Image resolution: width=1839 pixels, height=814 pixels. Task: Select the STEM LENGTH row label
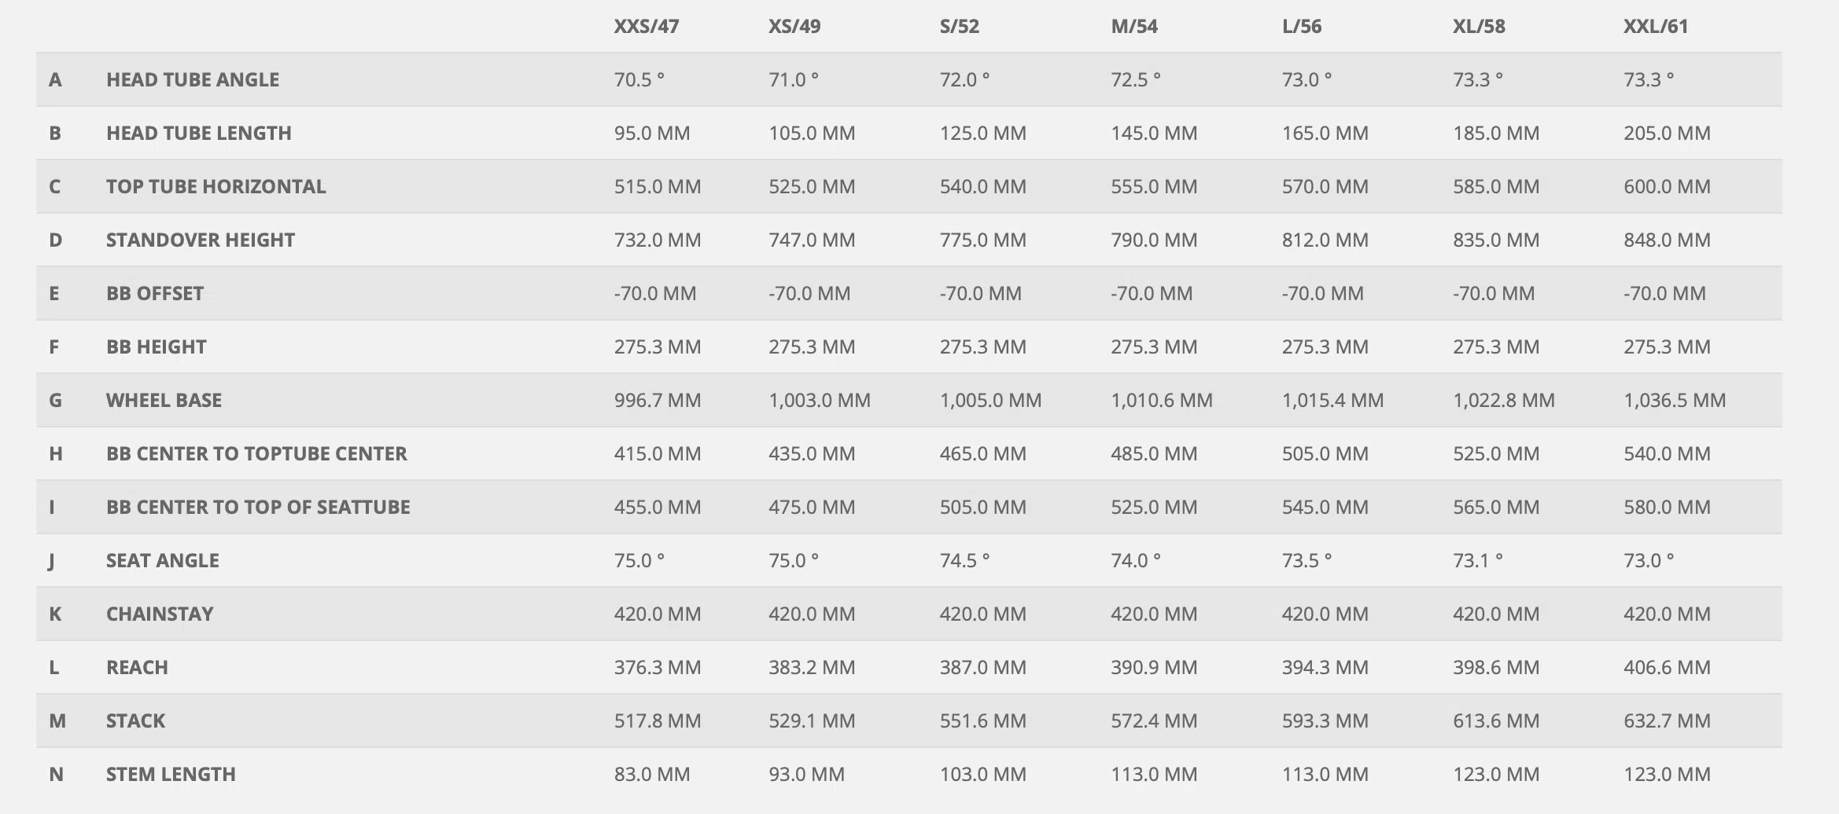[171, 774]
